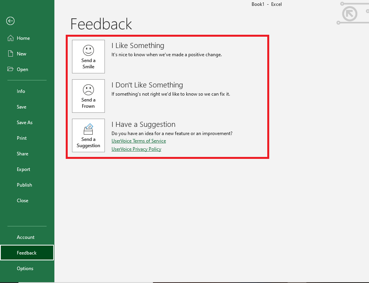Open the Publish page

[x=27, y=185]
